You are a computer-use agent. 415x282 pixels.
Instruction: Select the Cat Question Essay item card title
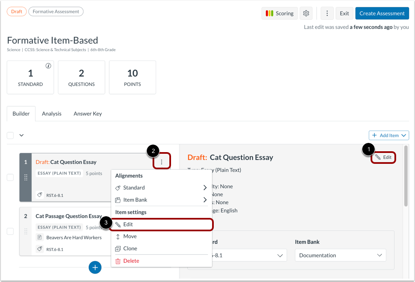point(73,162)
